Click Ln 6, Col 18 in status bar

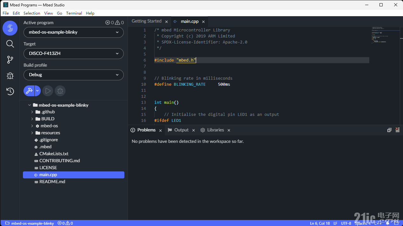coord(320,223)
